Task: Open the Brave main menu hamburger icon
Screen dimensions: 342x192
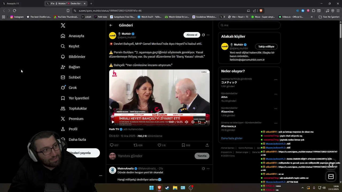Action: tap(338, 11)
